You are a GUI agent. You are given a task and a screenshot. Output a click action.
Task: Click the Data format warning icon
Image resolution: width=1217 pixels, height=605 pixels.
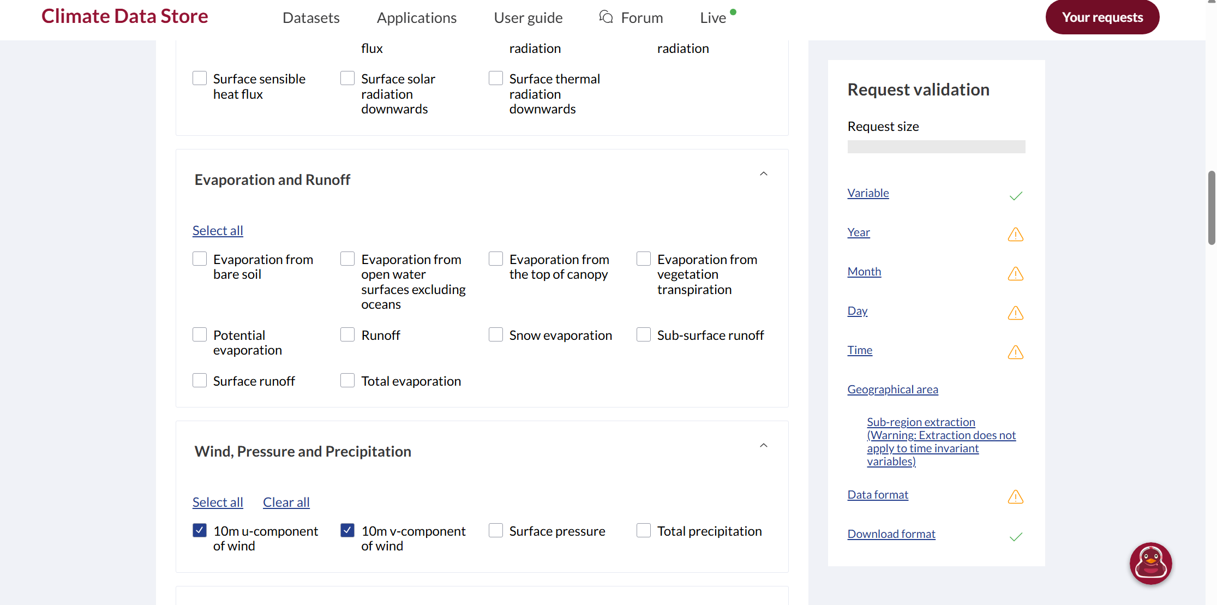[x=1015, y=497]
